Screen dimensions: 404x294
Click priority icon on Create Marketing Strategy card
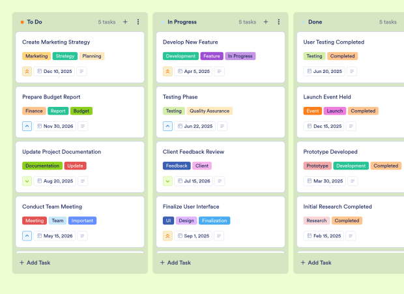tap(27, 72)
